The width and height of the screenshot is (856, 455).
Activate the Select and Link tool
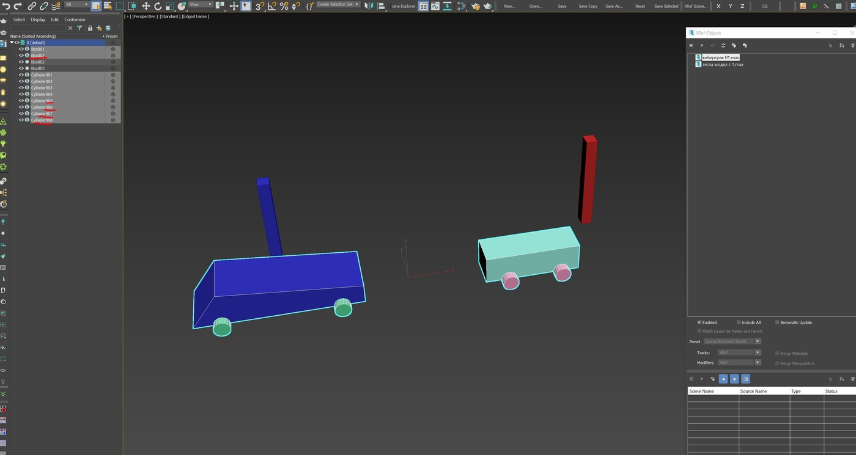[32, 5]
